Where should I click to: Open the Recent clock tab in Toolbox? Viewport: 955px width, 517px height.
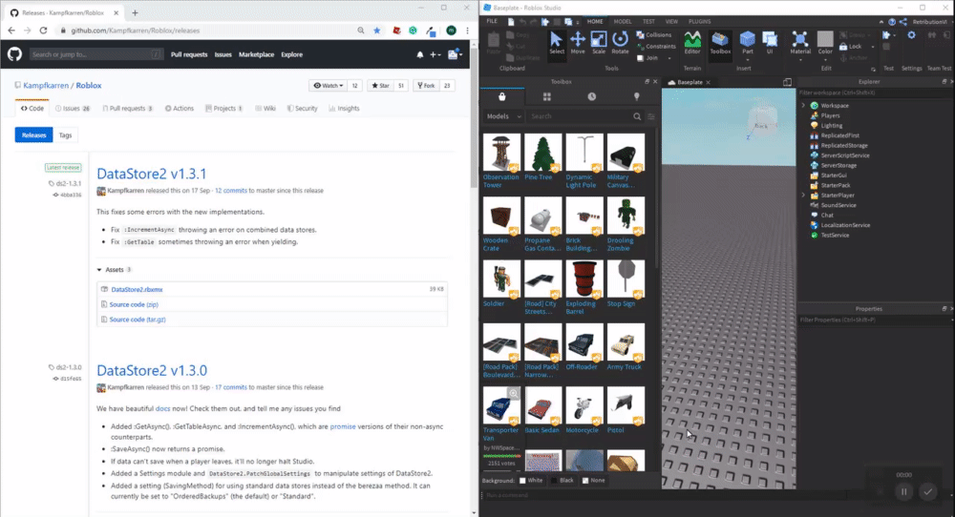coord(591,96)
